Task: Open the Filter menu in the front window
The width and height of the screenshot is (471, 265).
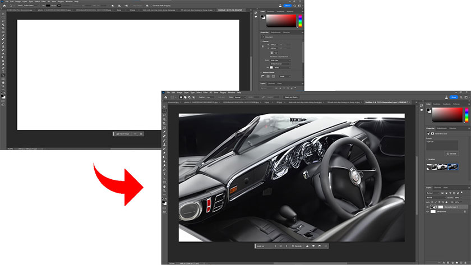Action: [x=205, y=92]
